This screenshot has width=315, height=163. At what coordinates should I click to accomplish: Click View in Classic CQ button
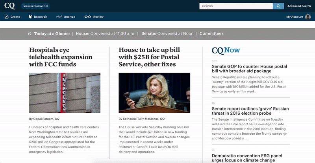[x=35, y=6]
